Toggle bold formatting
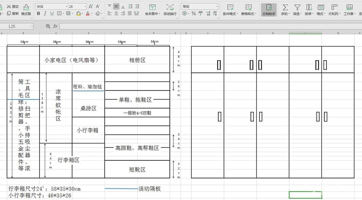 (38, 13)
